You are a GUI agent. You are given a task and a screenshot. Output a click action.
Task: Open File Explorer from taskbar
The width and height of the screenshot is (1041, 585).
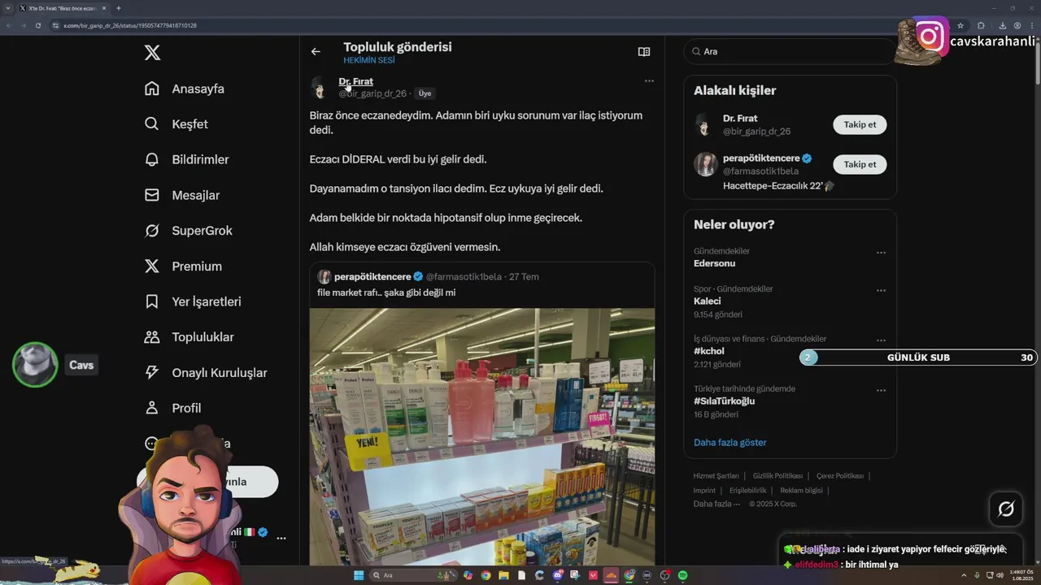[x=503, y=575]
